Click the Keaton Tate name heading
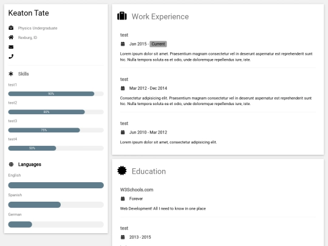The image size is (328, 246). tap(29, 13)
